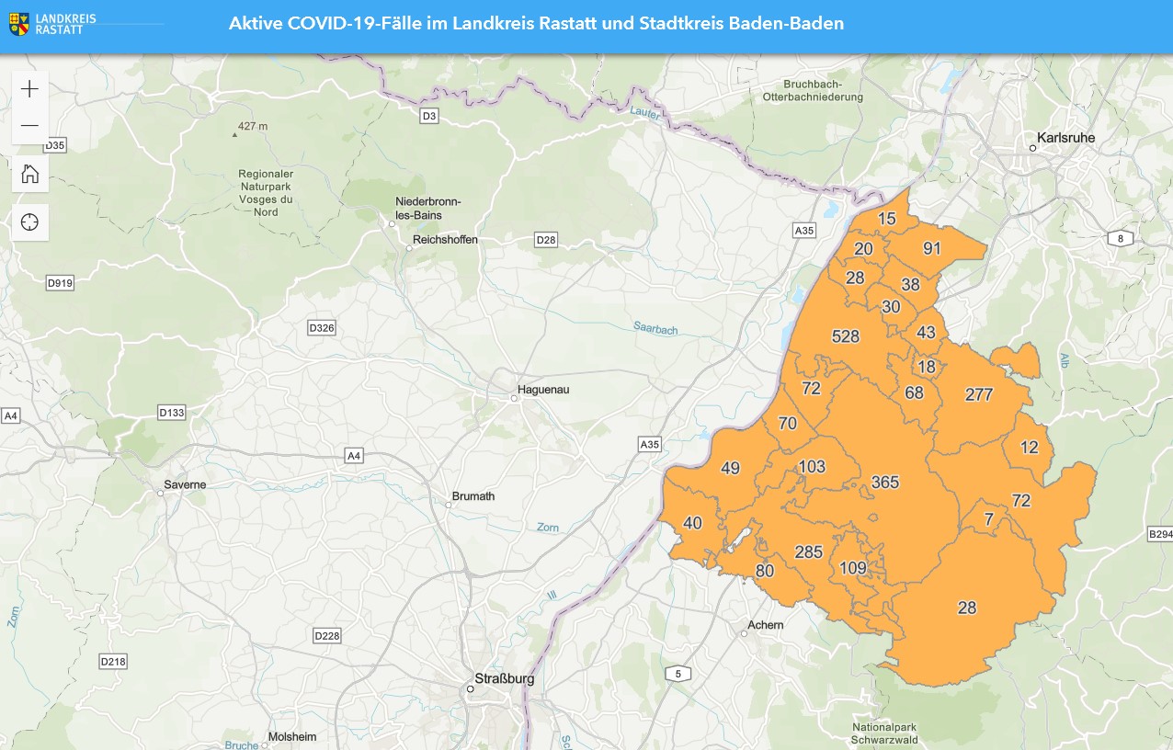Select the western area labeled 40
The image size is (1173, 750).
click(x=692, y=524)
